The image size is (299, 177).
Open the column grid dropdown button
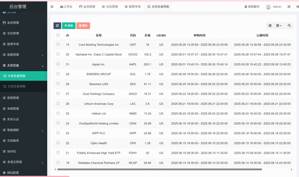(279, 26)
